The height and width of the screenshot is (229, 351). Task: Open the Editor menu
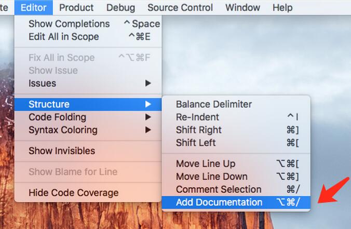point(34,8)
